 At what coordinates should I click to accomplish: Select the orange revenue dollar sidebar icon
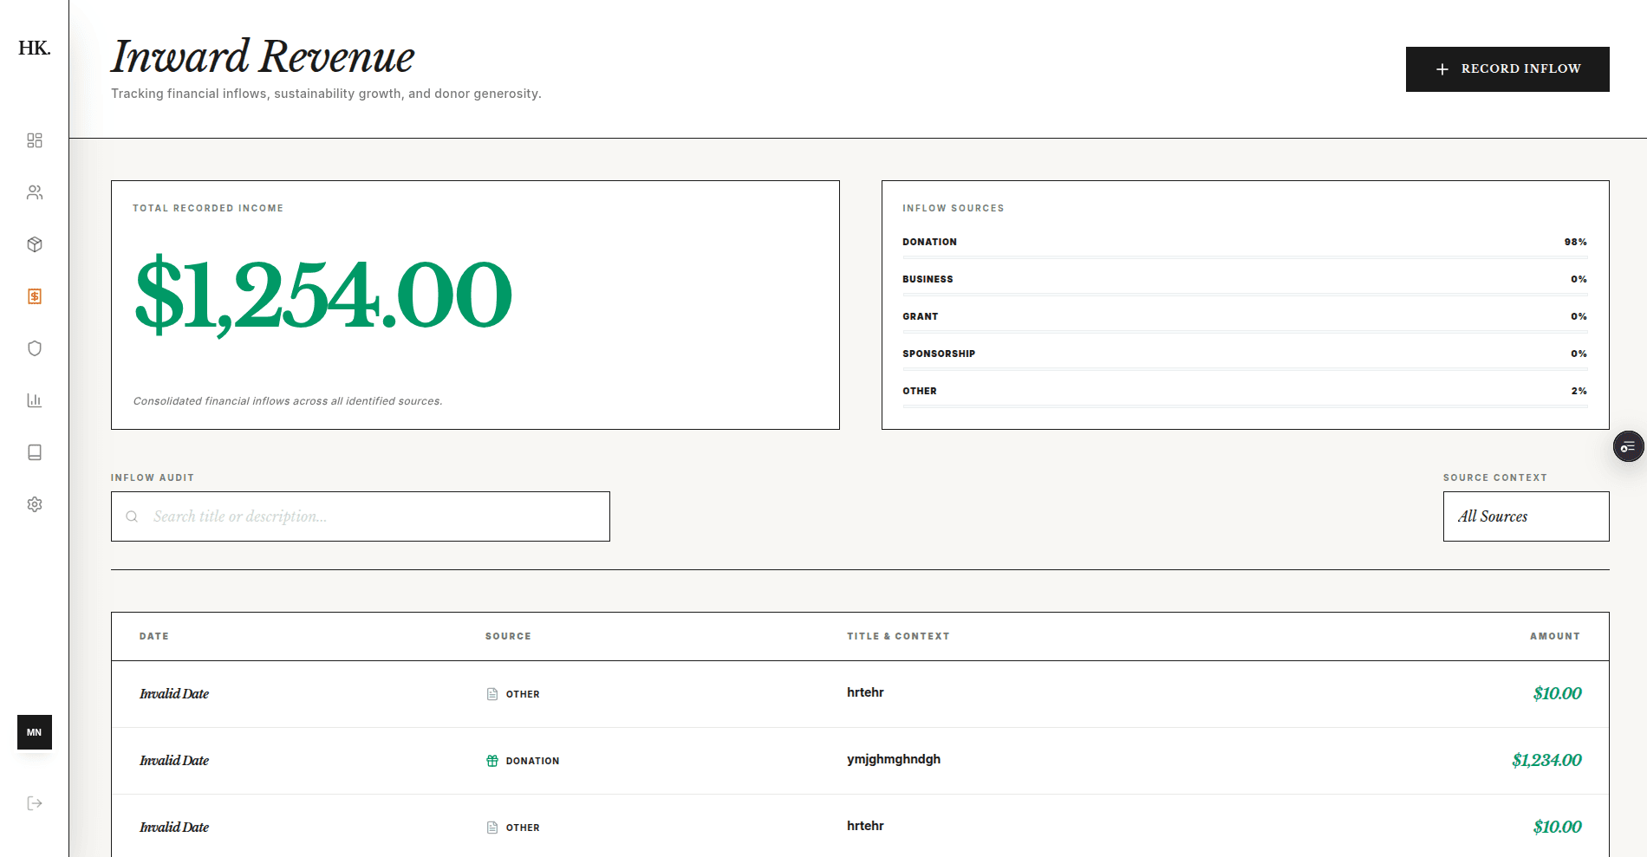coord(35,296)
